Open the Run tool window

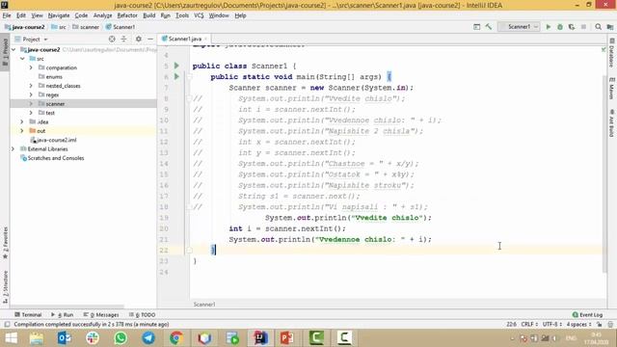coord(62,315)
